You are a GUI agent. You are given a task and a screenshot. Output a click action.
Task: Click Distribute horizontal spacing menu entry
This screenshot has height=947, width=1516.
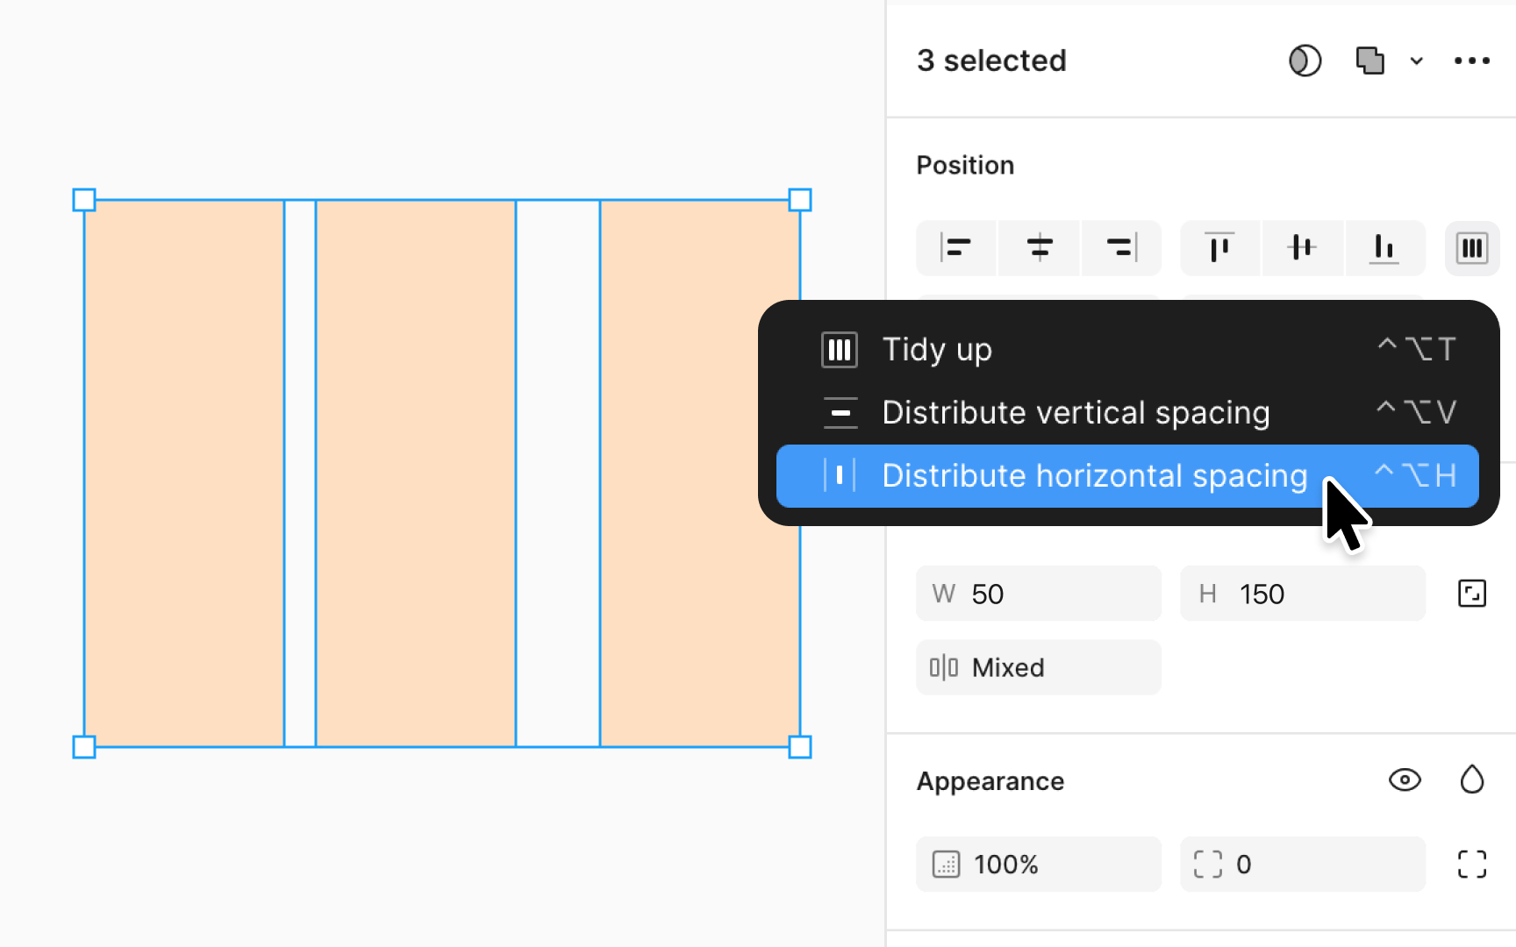tap(1095, 475)
